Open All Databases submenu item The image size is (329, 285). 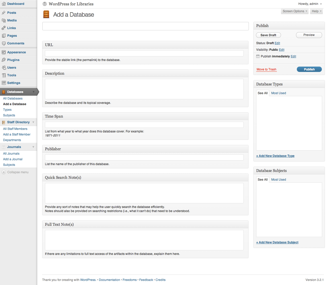click(x=13, y=98)
